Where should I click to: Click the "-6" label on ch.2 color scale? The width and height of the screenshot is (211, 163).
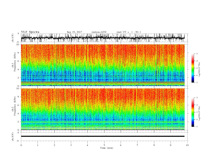pos(197,120)
